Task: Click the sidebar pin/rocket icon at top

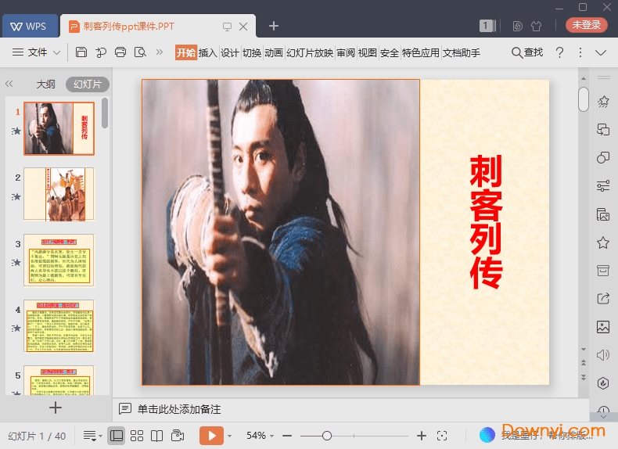Action: (603, 102)
